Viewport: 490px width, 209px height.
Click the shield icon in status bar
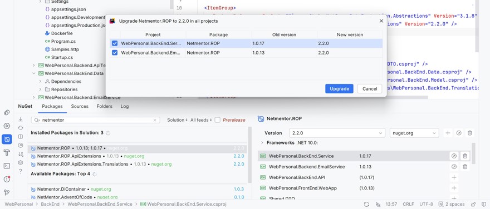pos(484,205)
